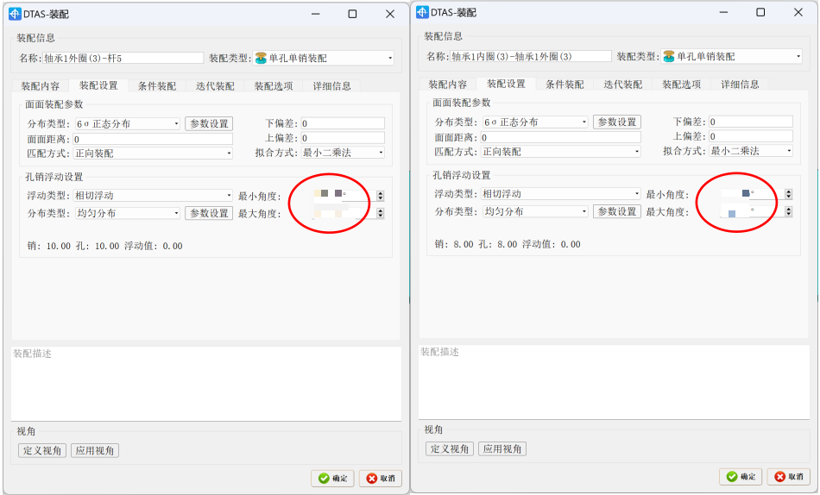
Task: Expand 拟合方式 最小二乘法 dropdown in right window
Action: tap(789, 151)
